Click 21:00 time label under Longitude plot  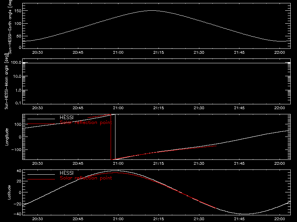click(x=118, y=164)
